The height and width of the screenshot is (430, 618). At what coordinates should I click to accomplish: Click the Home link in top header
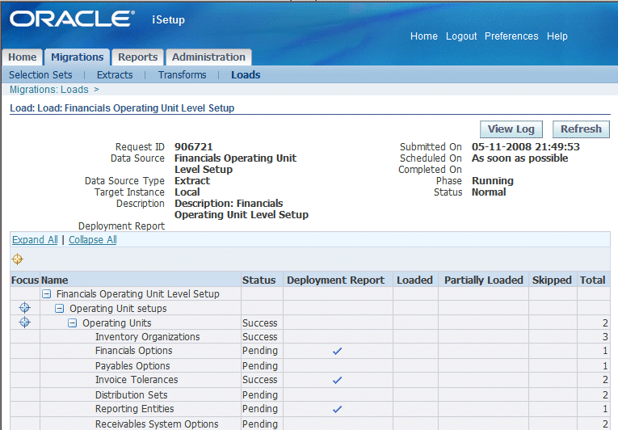point(423,36)
